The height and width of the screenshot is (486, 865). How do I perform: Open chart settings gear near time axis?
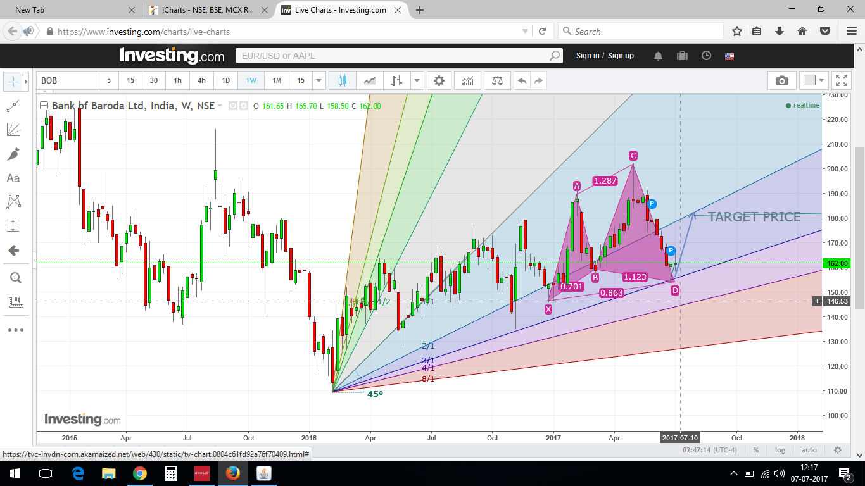point(838,450)
